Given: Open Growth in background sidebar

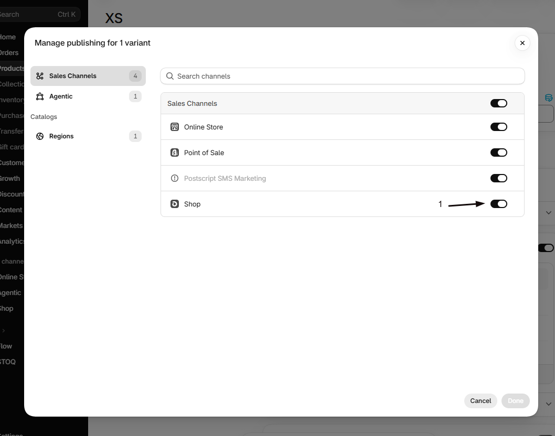Looking at the screenshot, I should click(10, 178).
